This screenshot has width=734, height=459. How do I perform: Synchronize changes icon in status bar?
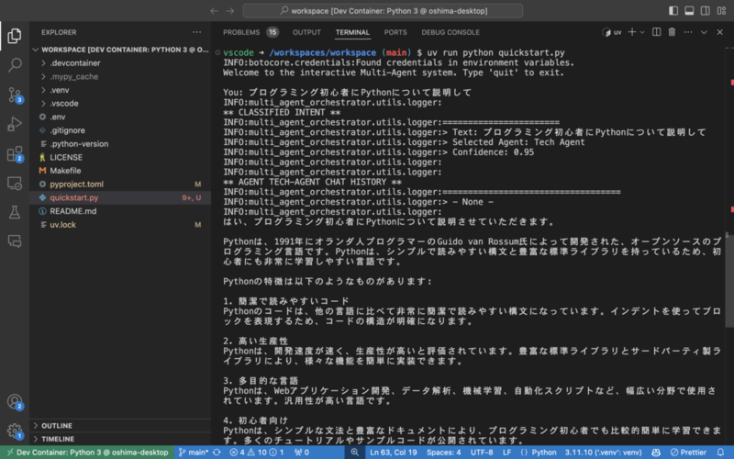[x=217, y=453]
